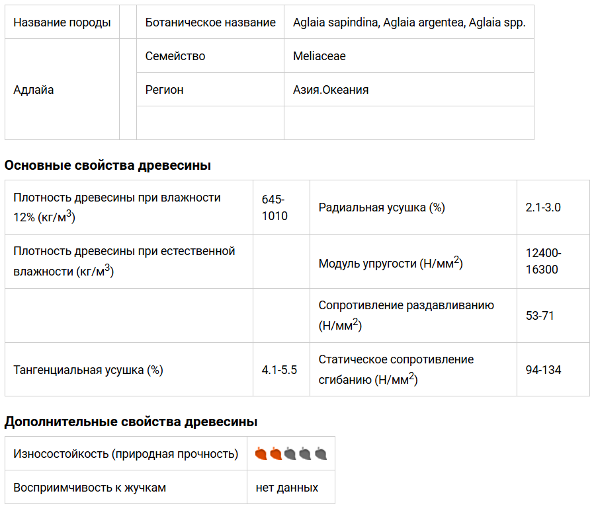
Task: Click the tangential shrinkage value '4.1-5.5'
Action: coord(279,370)
